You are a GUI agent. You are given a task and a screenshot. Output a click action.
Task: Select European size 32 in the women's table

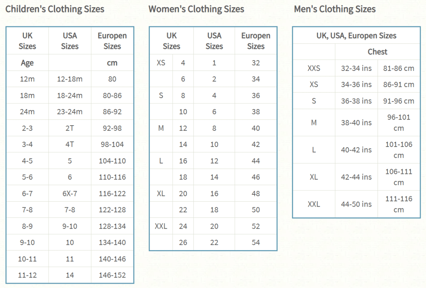point(256,63)
